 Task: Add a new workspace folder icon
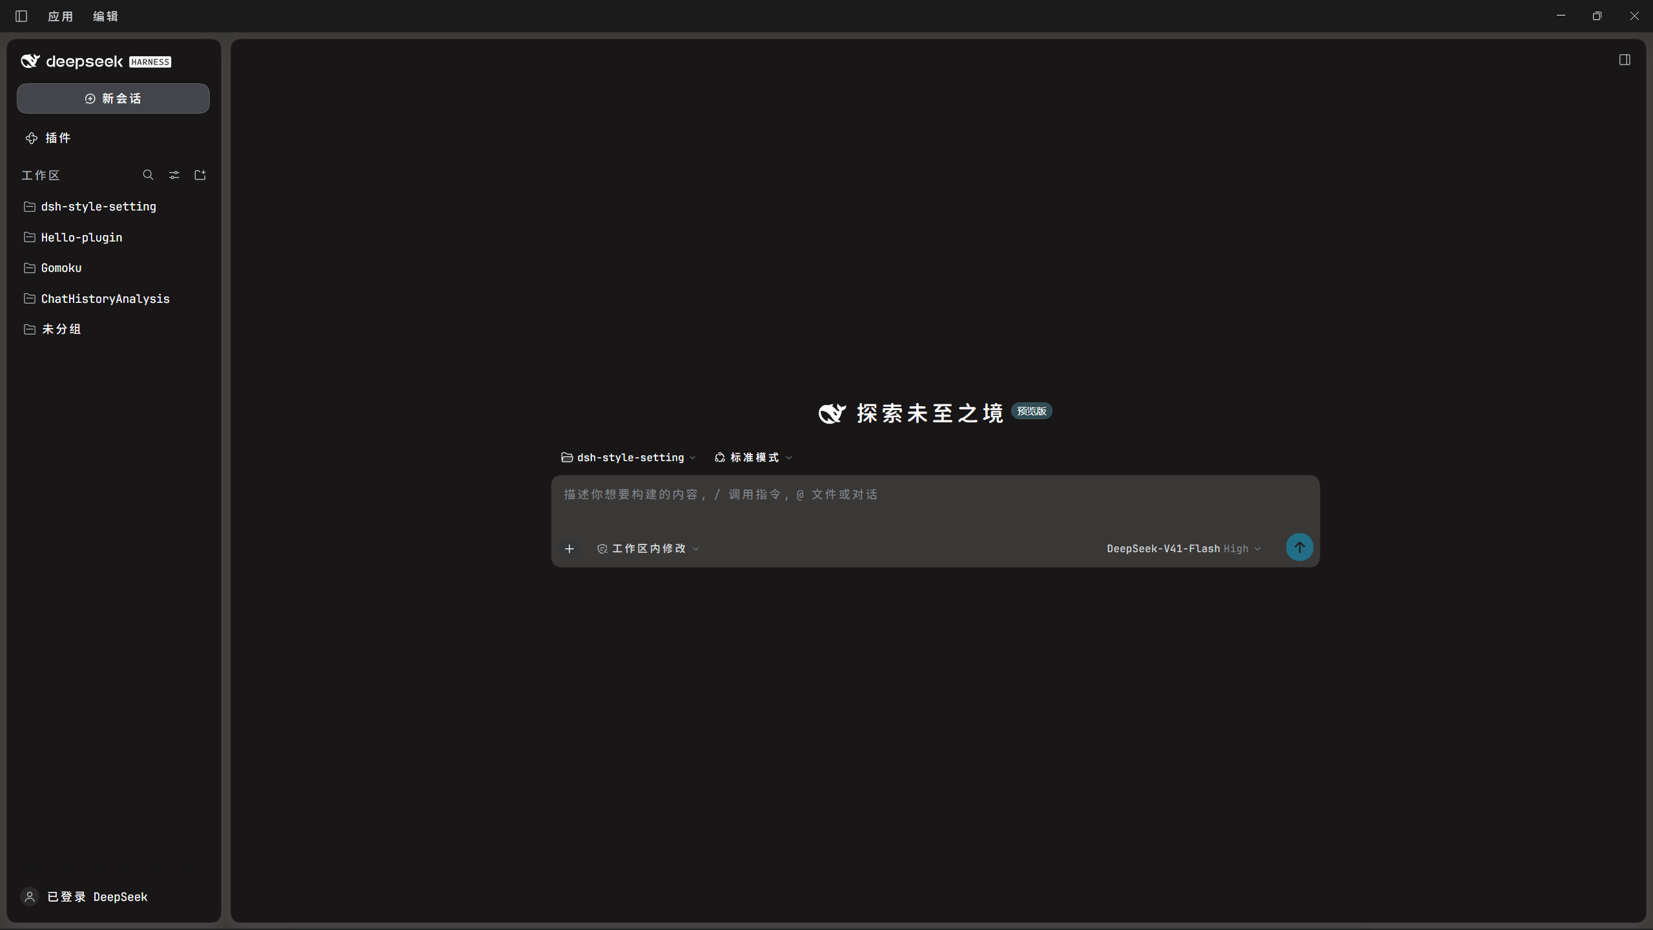(200, 175)
